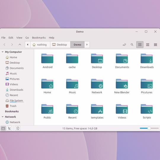Click the Desktop path bar button

pos(60,44)
